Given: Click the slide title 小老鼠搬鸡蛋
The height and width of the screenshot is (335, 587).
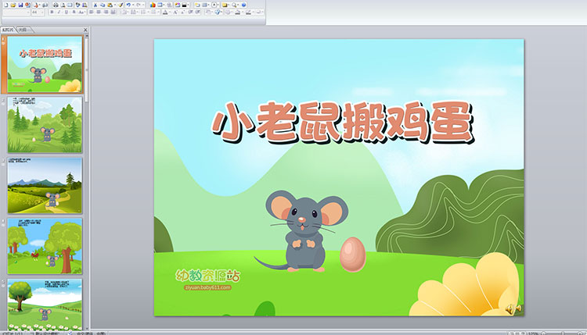Looking at the screenshot, I should click(343, 123).
